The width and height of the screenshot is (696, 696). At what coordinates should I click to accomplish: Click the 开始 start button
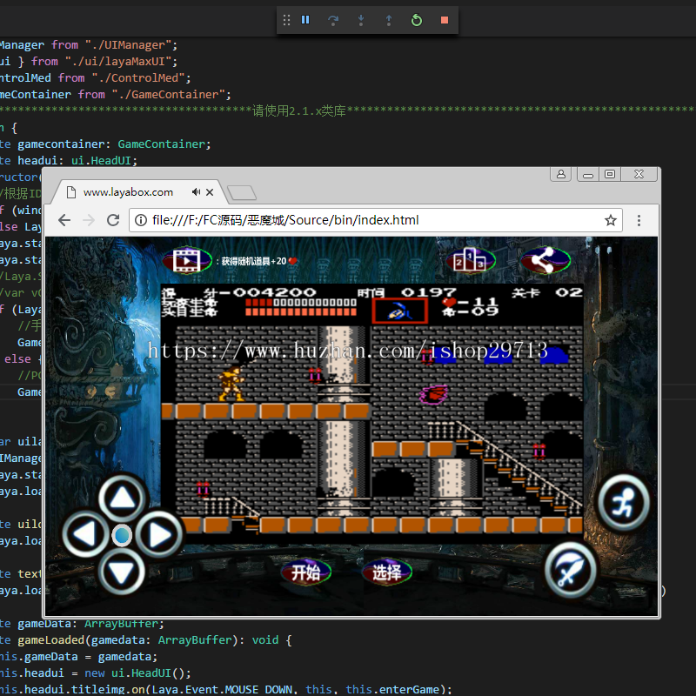coord(306,572)
